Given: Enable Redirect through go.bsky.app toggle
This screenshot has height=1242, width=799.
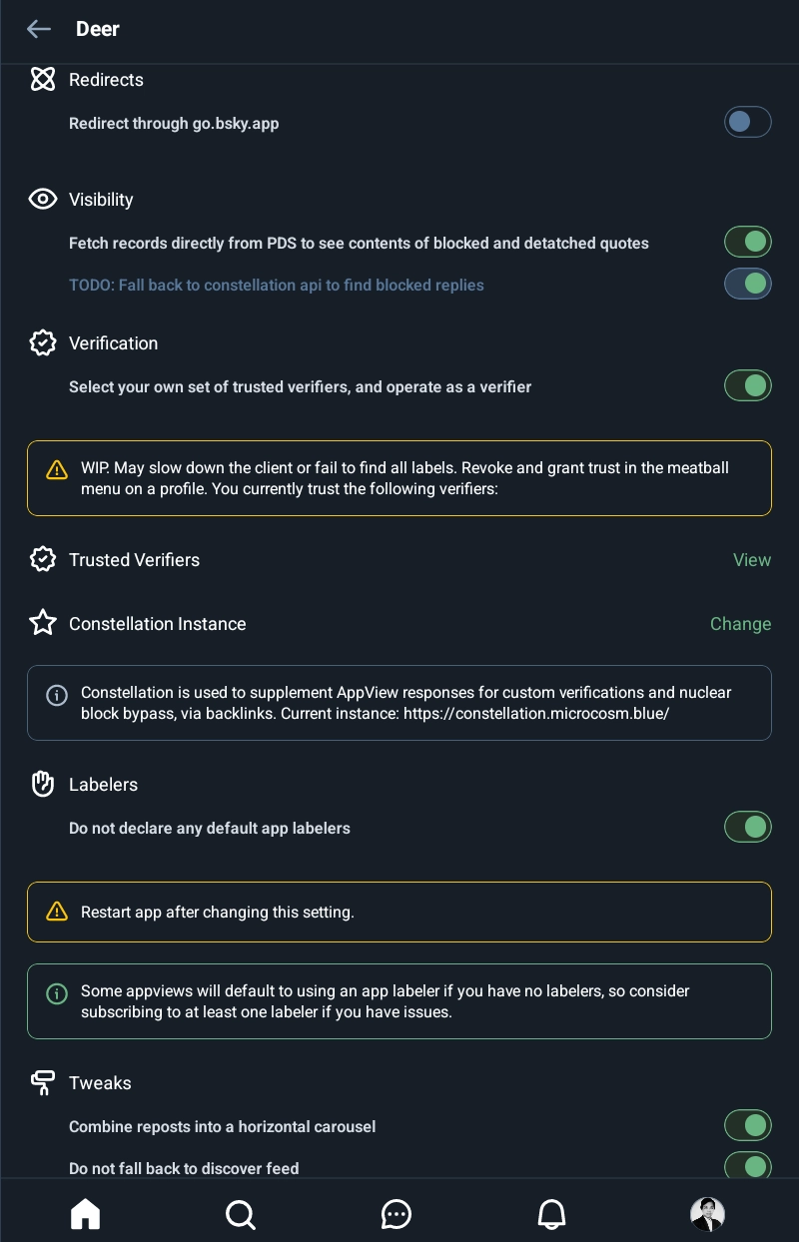Looking at the screenshot, I should pyautogui.click(x=748, y=123).
